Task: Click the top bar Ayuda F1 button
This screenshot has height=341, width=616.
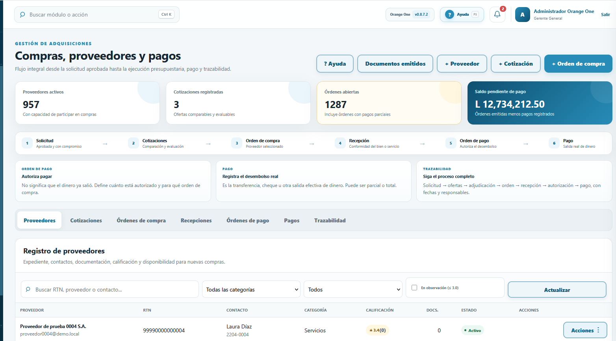Action: pos(462,15)
